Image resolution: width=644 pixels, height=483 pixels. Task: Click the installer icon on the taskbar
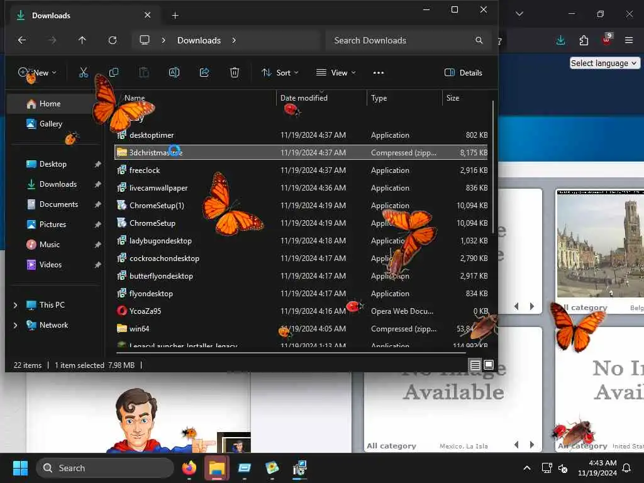(x=300, y=468)
